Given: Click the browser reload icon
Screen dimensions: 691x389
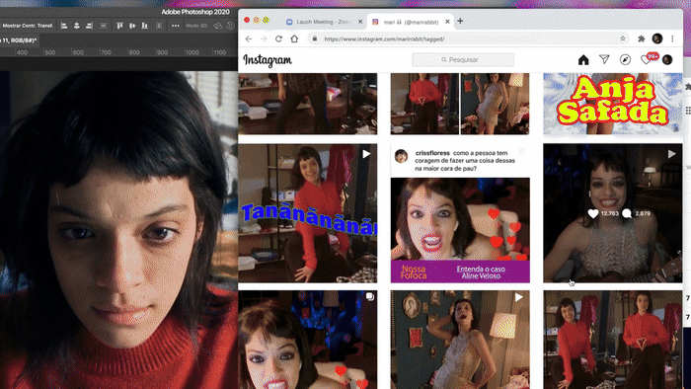Looking at the screenshot, I should tap(278, 39).
